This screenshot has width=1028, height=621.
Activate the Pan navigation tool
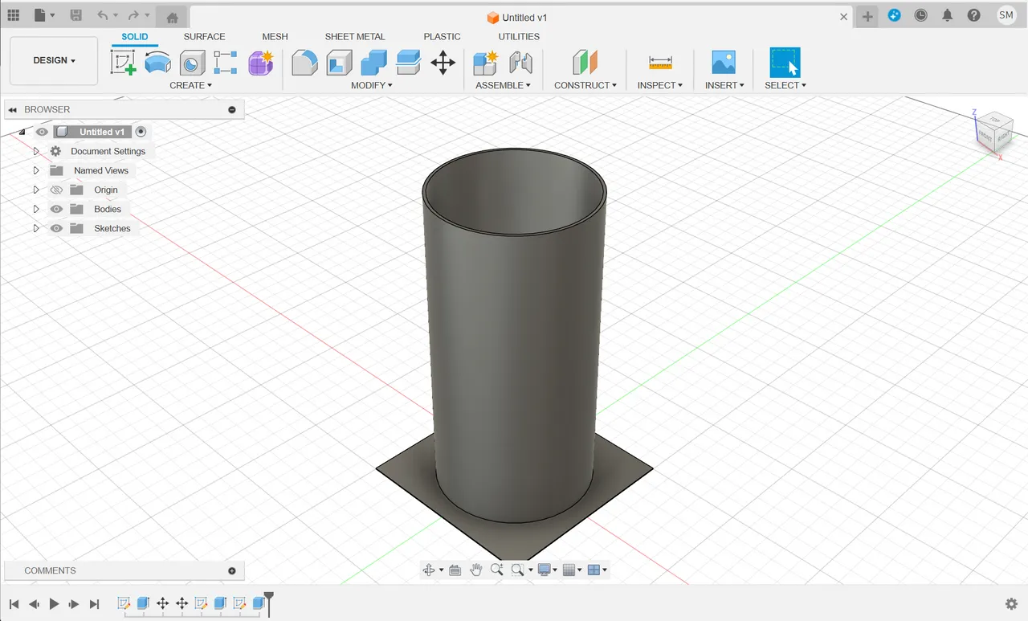point(475,569)
